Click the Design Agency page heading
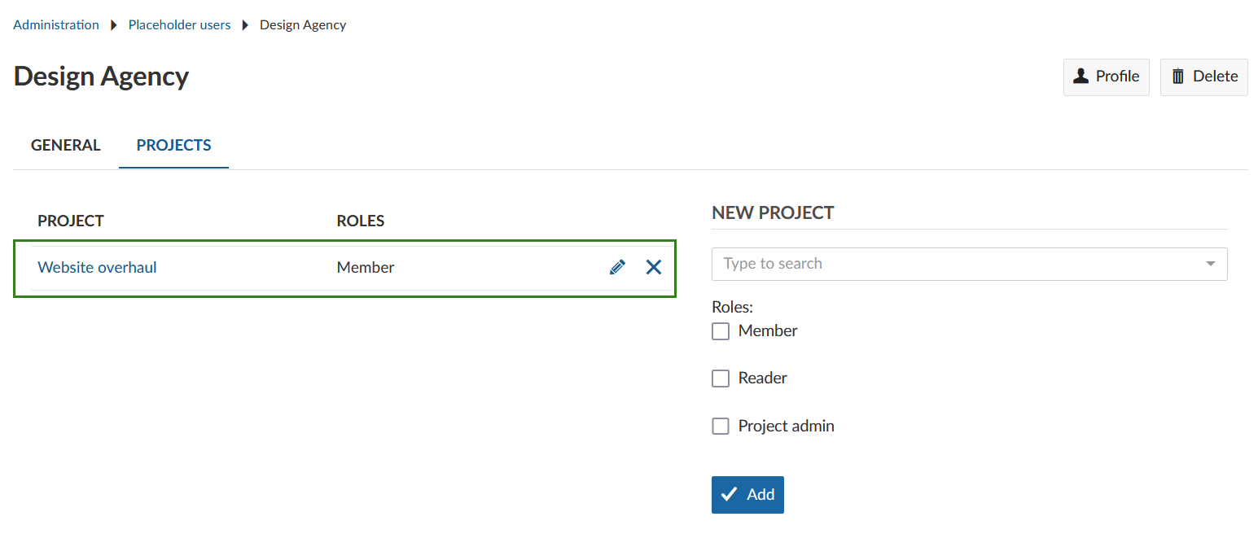Screen dimensions: 1258x534 point(102,77)
